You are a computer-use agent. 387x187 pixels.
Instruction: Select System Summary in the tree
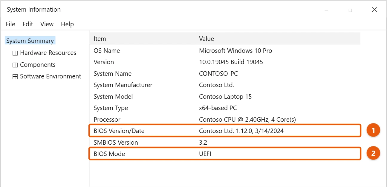[x=30, y=41]
